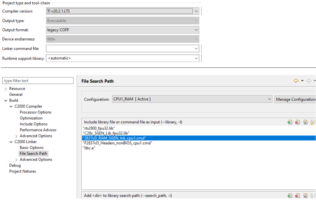This screenshot has height=220, width=316.
Task: Switch Configuration using the CPU1_RAM dropdown
Action: click(x=269, y=99)
